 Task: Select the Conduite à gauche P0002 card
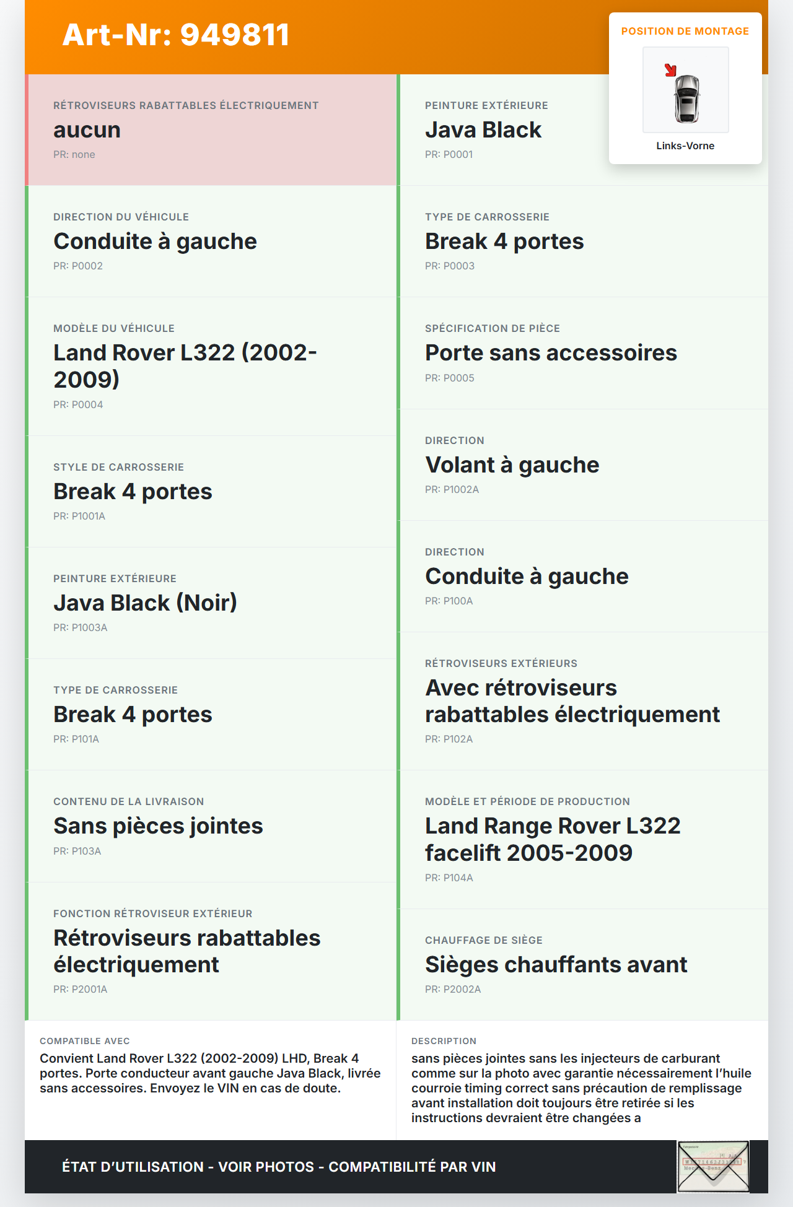pos(211,242)
